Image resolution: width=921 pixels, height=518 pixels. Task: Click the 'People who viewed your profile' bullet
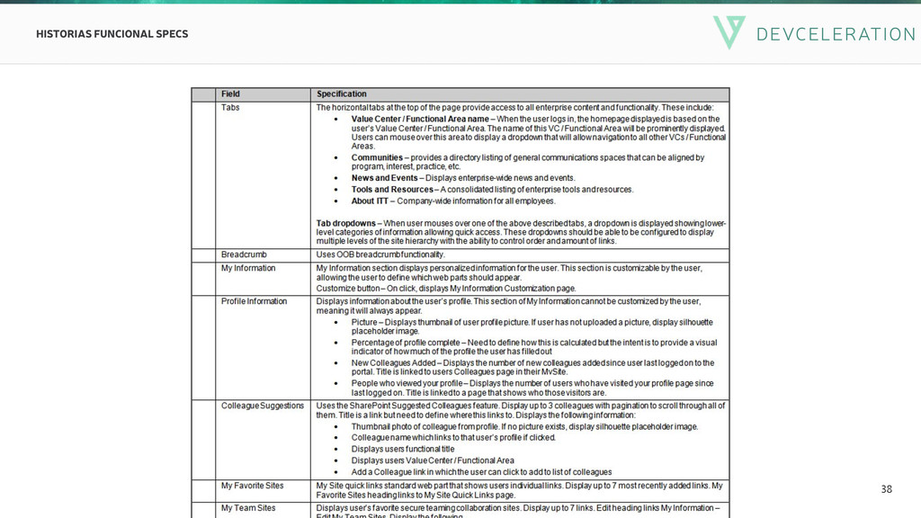click(532, 388)
